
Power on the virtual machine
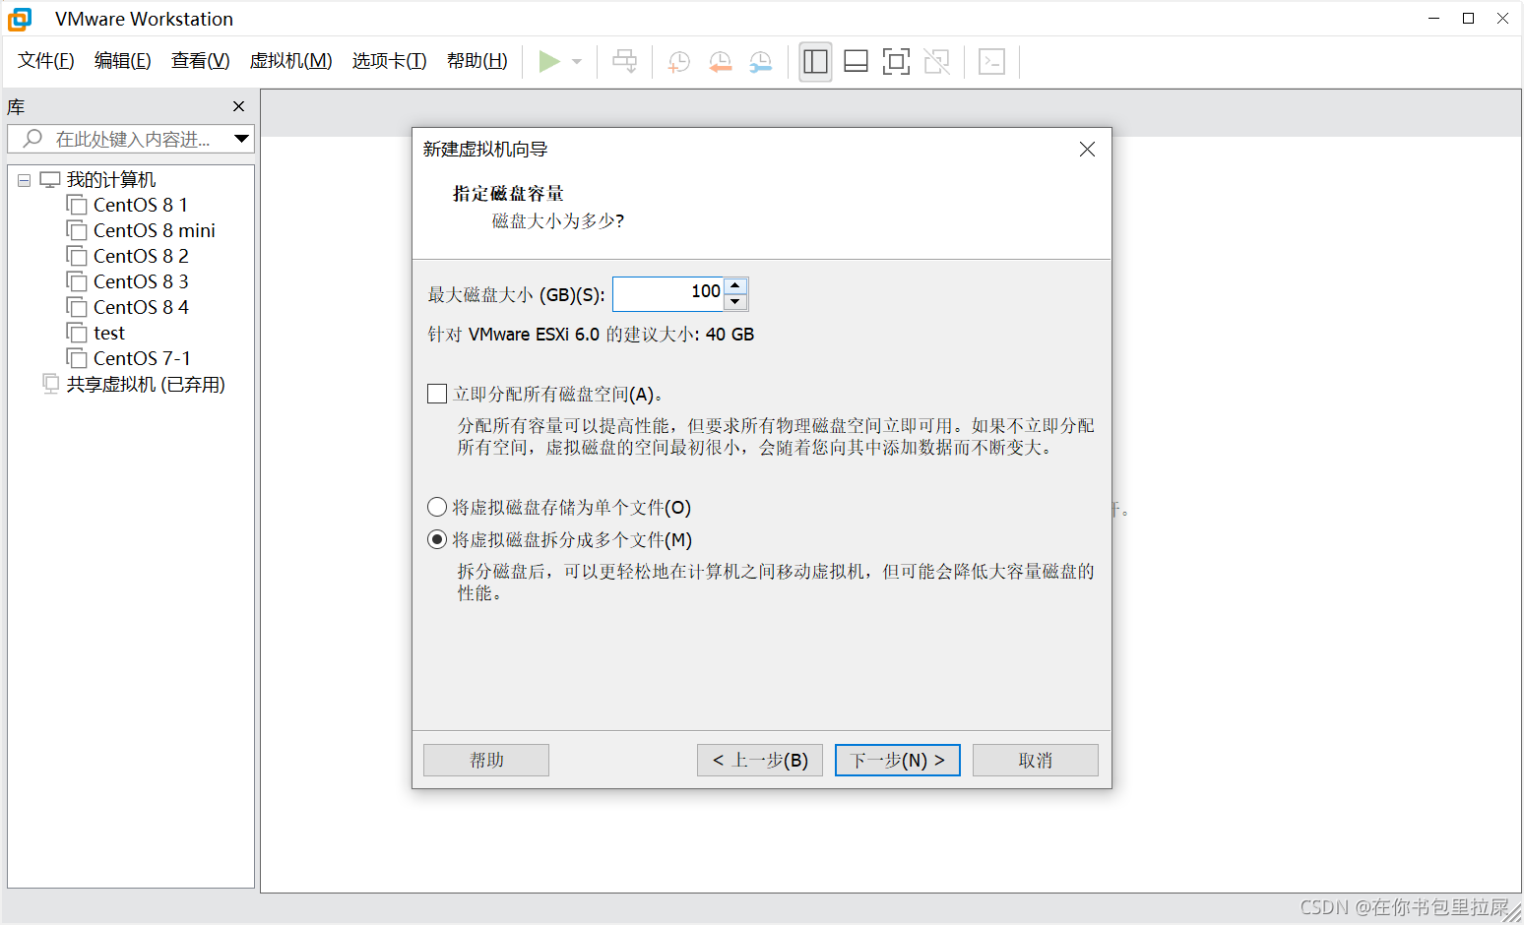tap(549, 61)
